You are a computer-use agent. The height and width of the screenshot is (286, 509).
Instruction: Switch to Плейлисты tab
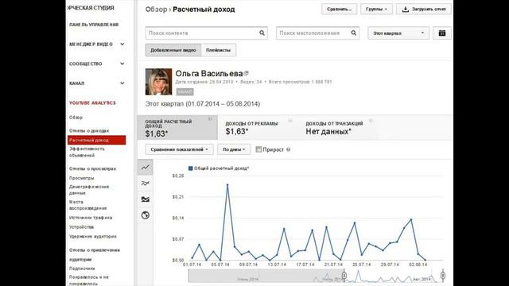click(219, 50)
